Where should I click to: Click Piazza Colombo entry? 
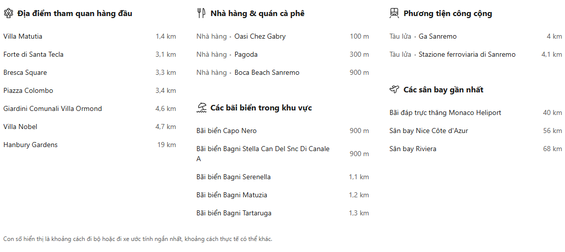point(28,91)
